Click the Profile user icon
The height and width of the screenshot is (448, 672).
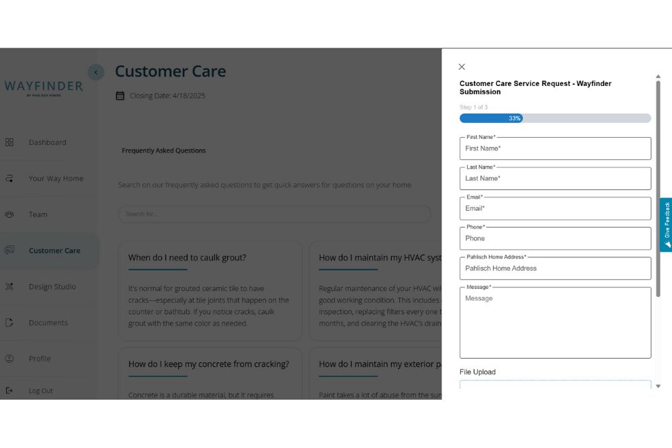9,359
